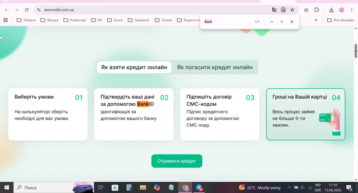Open the Windows Start menu

point(7,187)
